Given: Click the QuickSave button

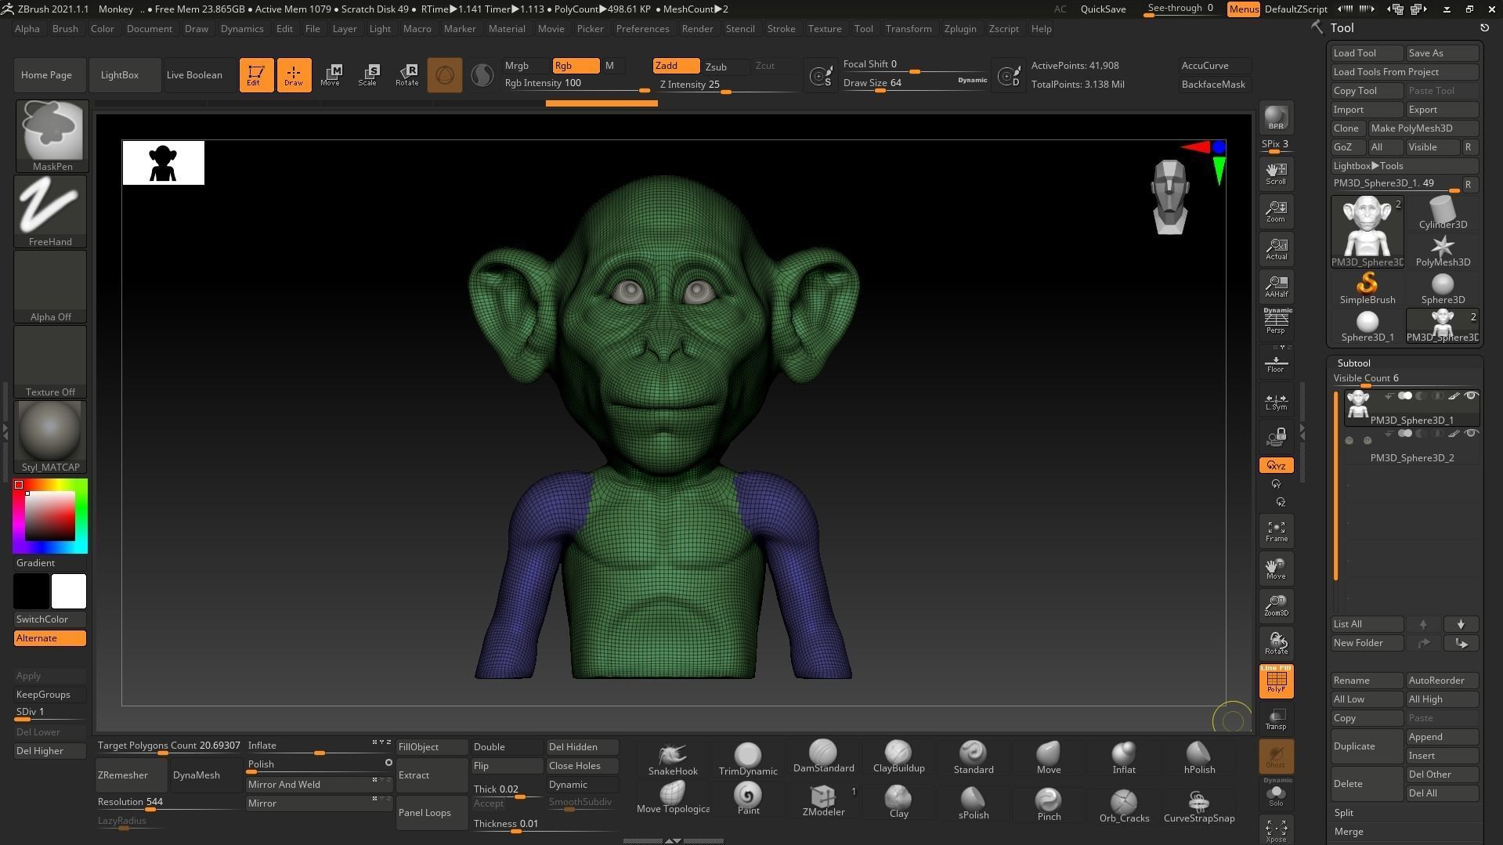Looking at the screenshot, I should [x=1103, y=9].
